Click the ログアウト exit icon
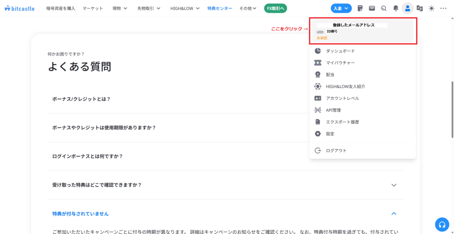The image size is (454, 234). click(317, 151)
